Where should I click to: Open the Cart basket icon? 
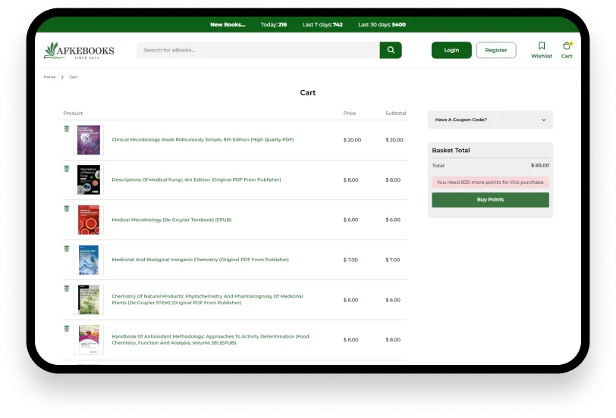tap(567, 46)
